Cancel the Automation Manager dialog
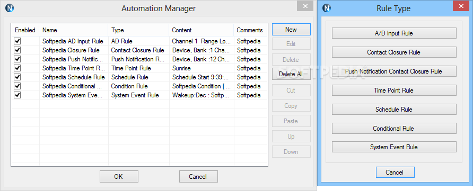Screen dimensions: 473x191 point(198,177)
